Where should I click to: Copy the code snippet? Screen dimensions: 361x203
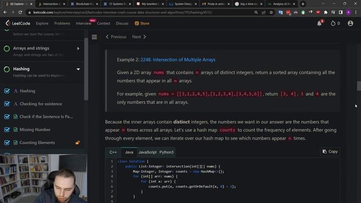[330, 152]
